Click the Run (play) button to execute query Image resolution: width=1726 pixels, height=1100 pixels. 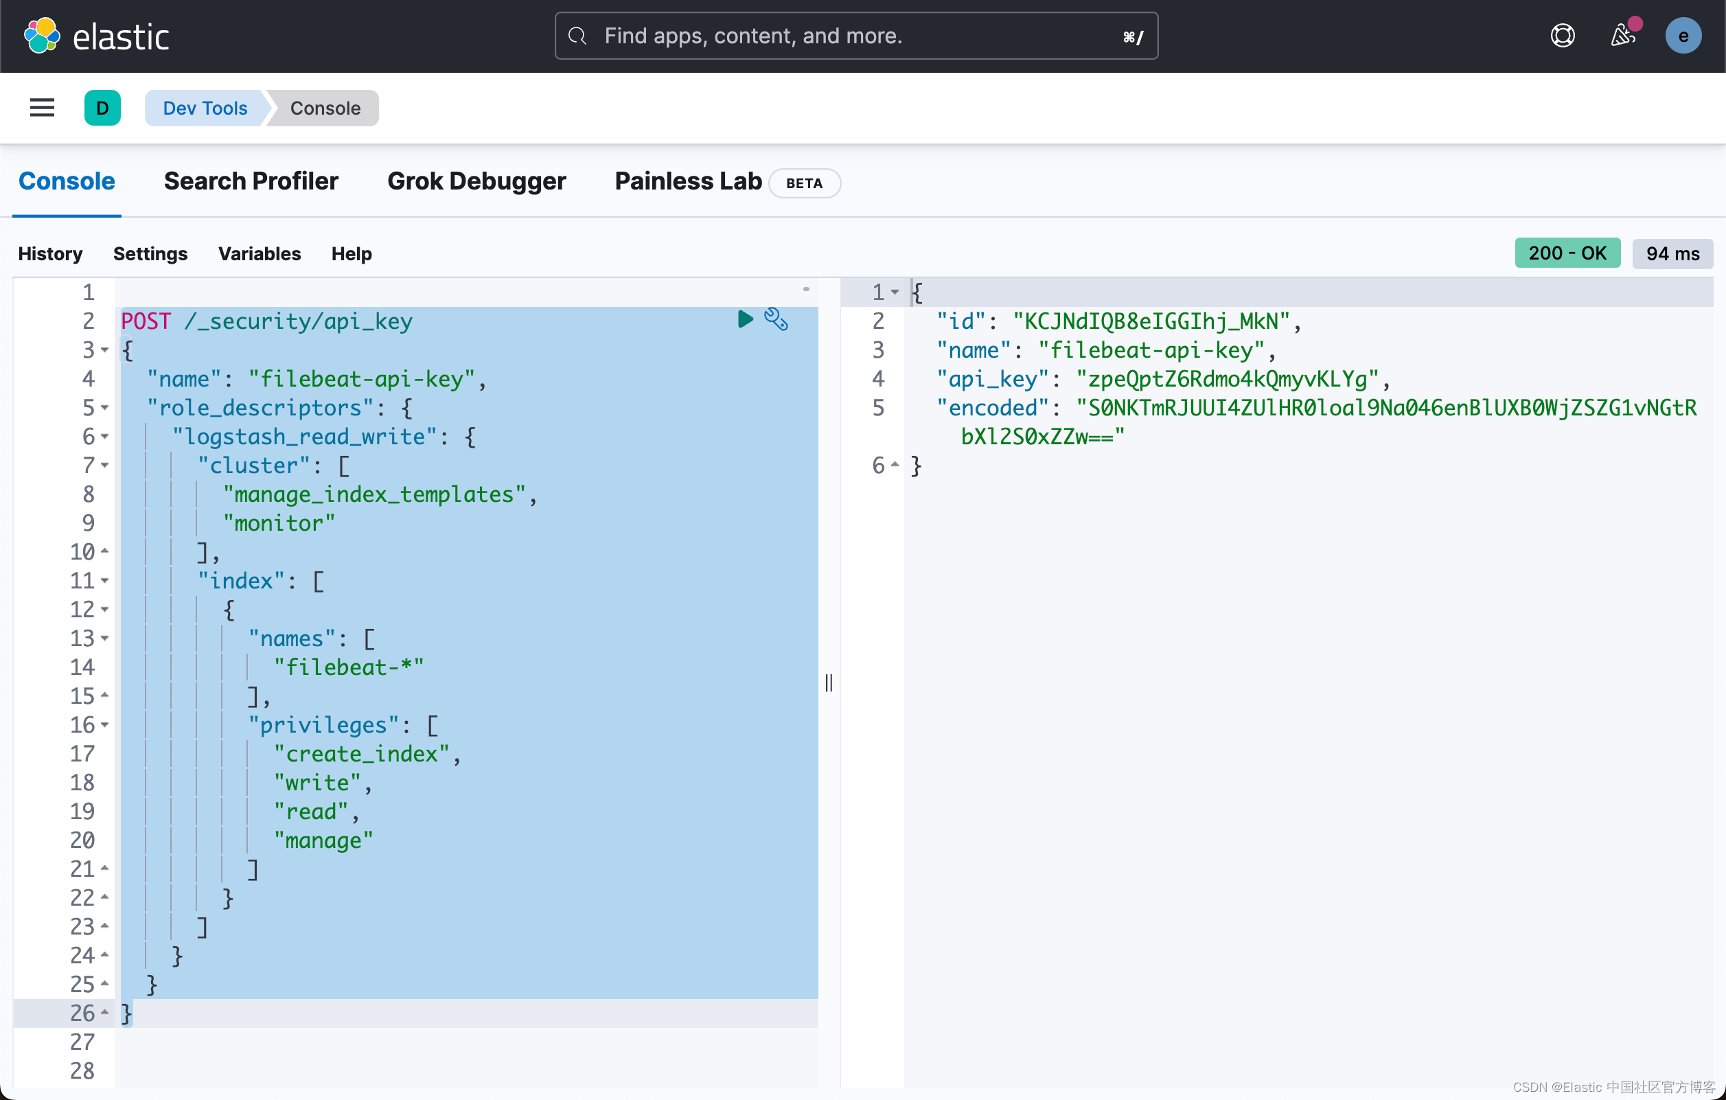point(745,320)
